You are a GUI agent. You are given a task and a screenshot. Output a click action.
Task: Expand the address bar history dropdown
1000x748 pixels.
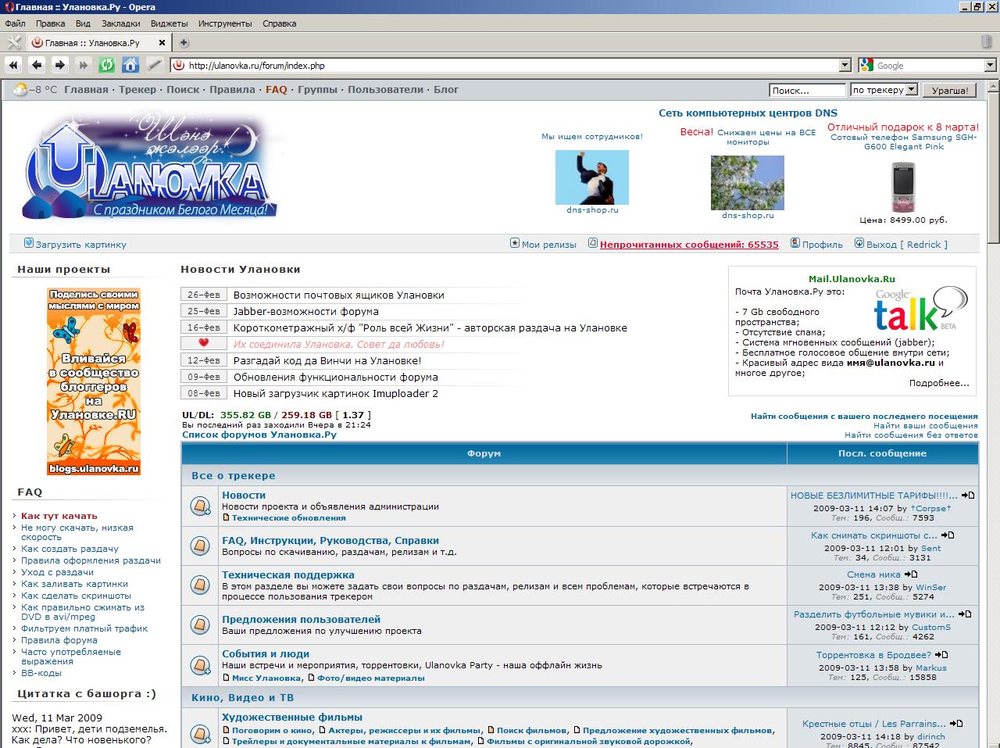[x=845, y=66]
